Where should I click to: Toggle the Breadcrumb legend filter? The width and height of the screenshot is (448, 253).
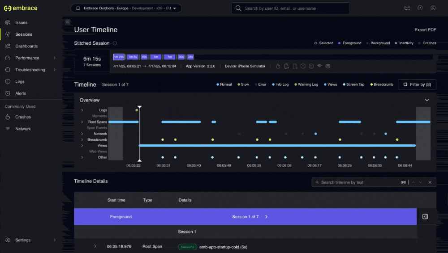click(382, 85)
